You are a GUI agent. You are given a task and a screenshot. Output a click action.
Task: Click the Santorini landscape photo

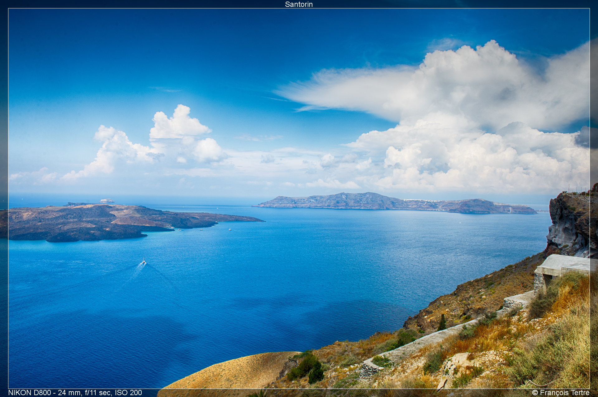coord(299,198)
